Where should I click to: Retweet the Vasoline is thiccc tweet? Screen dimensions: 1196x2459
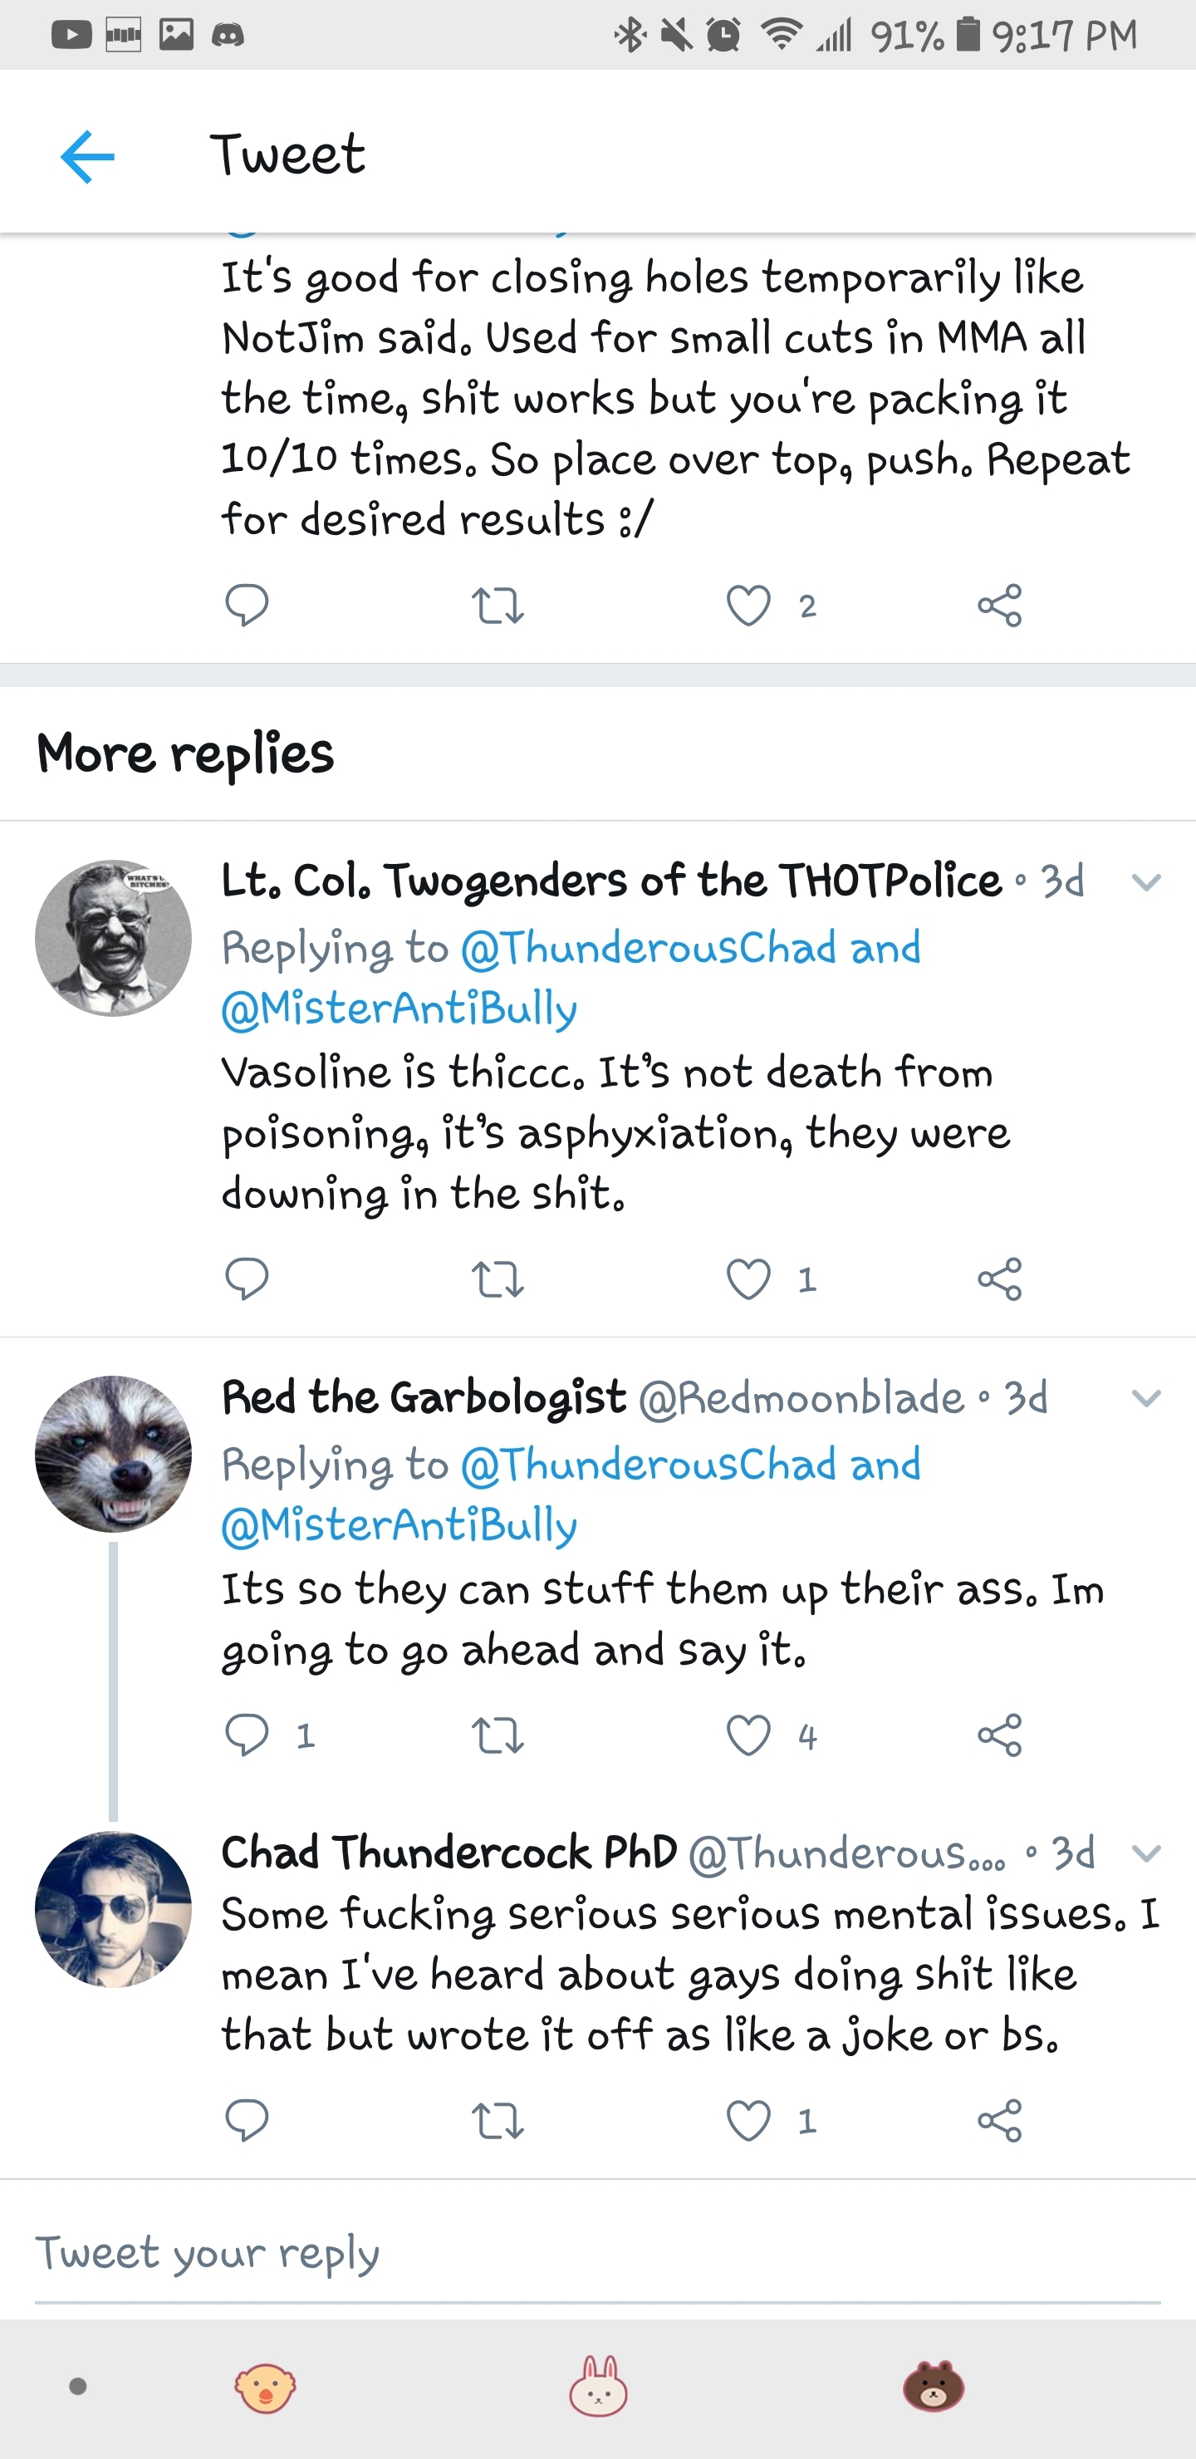pos(498,1279)
